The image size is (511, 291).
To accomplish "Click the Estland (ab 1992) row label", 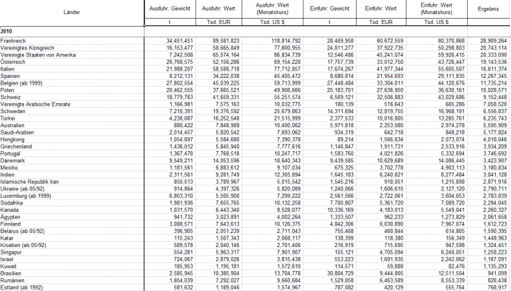I will tap(23, 287).
